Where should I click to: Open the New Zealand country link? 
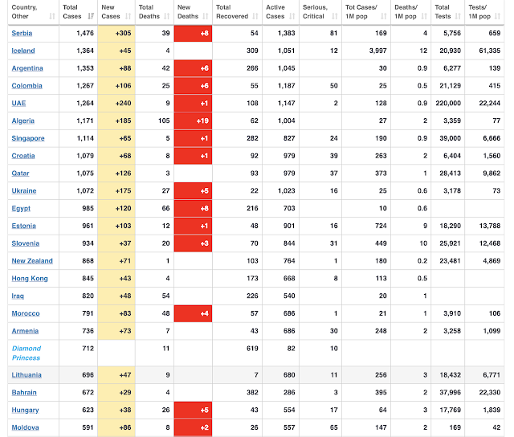32,261
